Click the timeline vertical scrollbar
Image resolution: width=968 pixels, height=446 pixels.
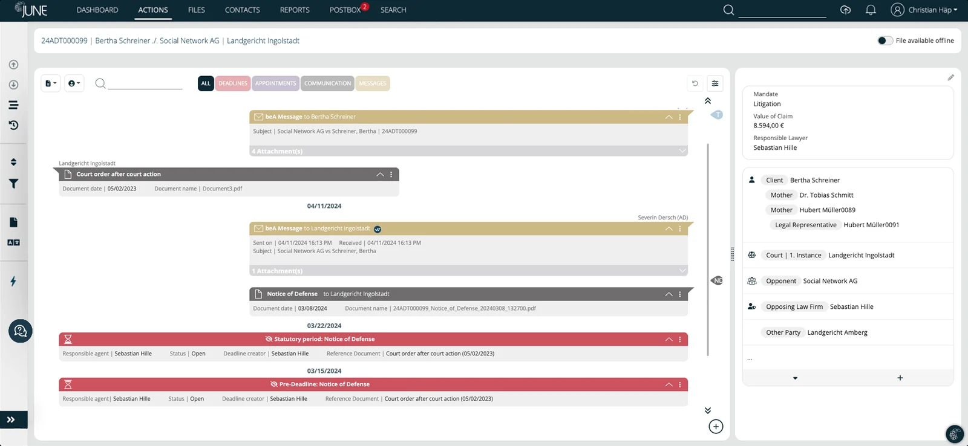tap(708, 249)
